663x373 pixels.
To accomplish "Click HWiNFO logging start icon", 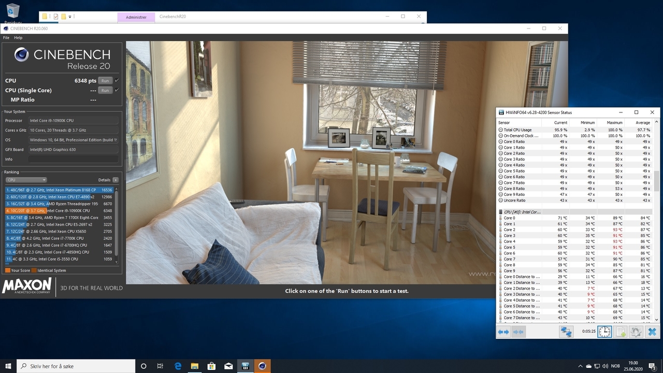I will click(621, 332).
